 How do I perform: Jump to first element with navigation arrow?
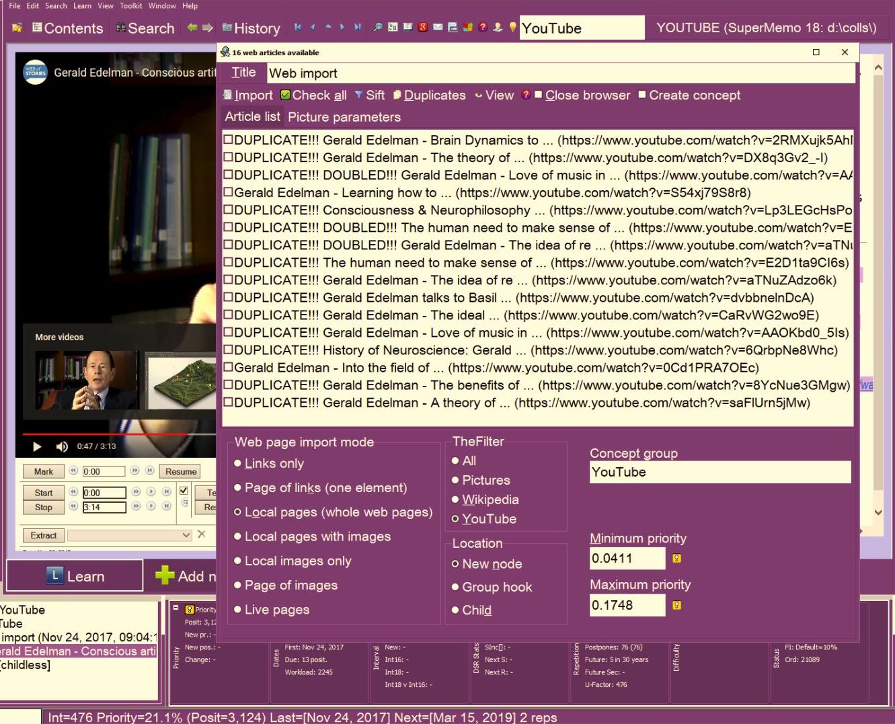(298, 28)
